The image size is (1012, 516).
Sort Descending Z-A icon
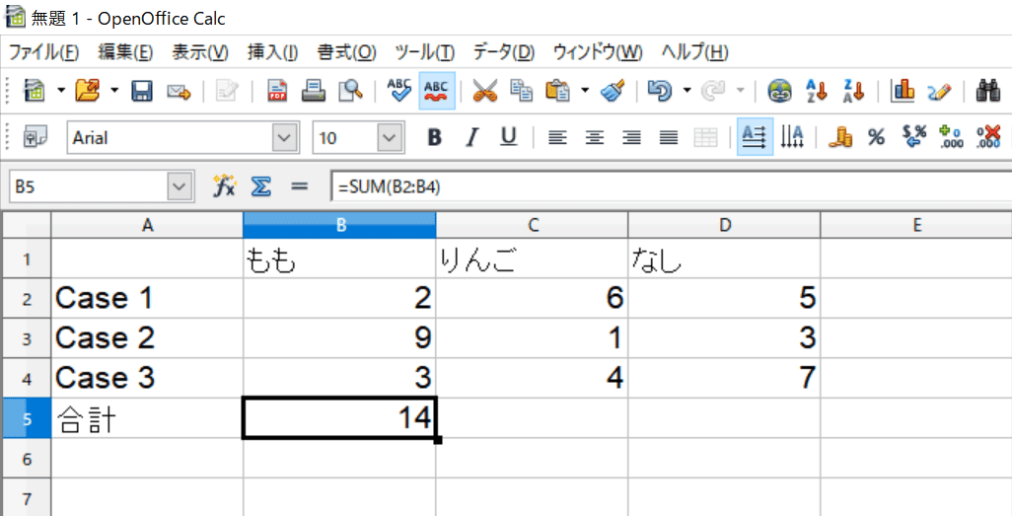click(852, 91)
